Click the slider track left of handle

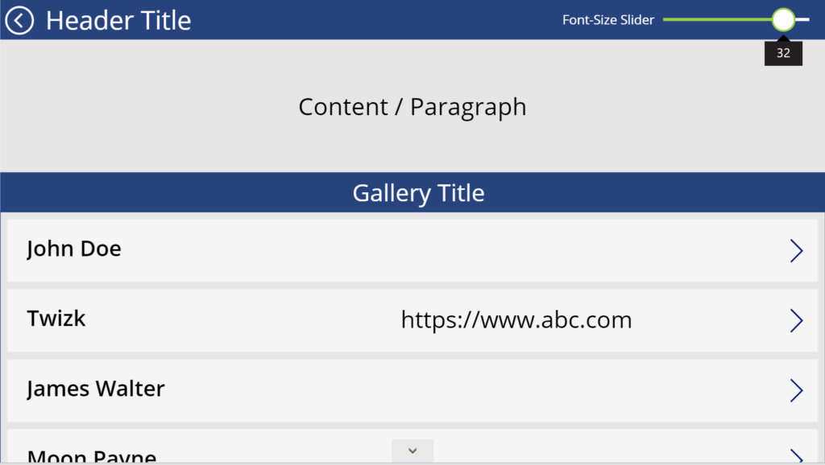tap(718, 19)
